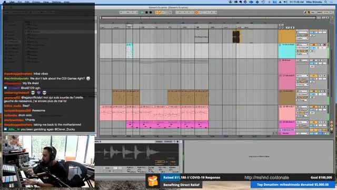
Task: Expand the highlighted folder in browser list
Action: tap(26, 32)
